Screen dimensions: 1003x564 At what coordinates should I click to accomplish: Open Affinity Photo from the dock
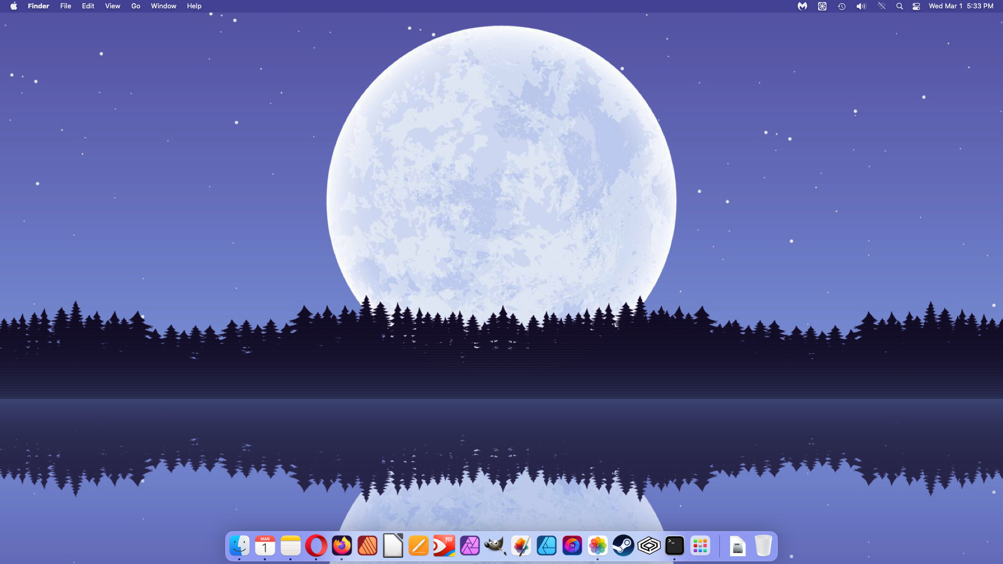pos(470,546)
